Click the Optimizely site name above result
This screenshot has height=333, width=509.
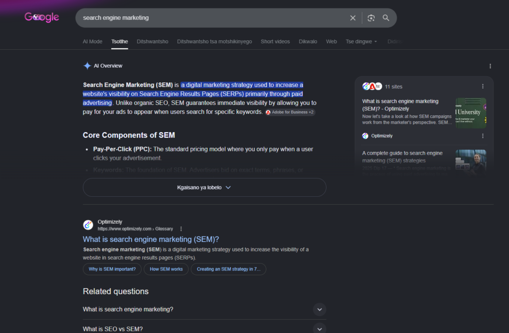[110, 222]
